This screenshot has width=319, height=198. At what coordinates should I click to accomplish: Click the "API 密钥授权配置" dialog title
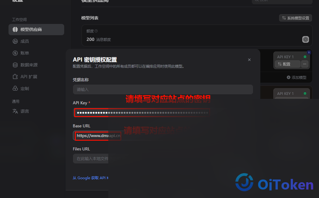coord(95,60)
